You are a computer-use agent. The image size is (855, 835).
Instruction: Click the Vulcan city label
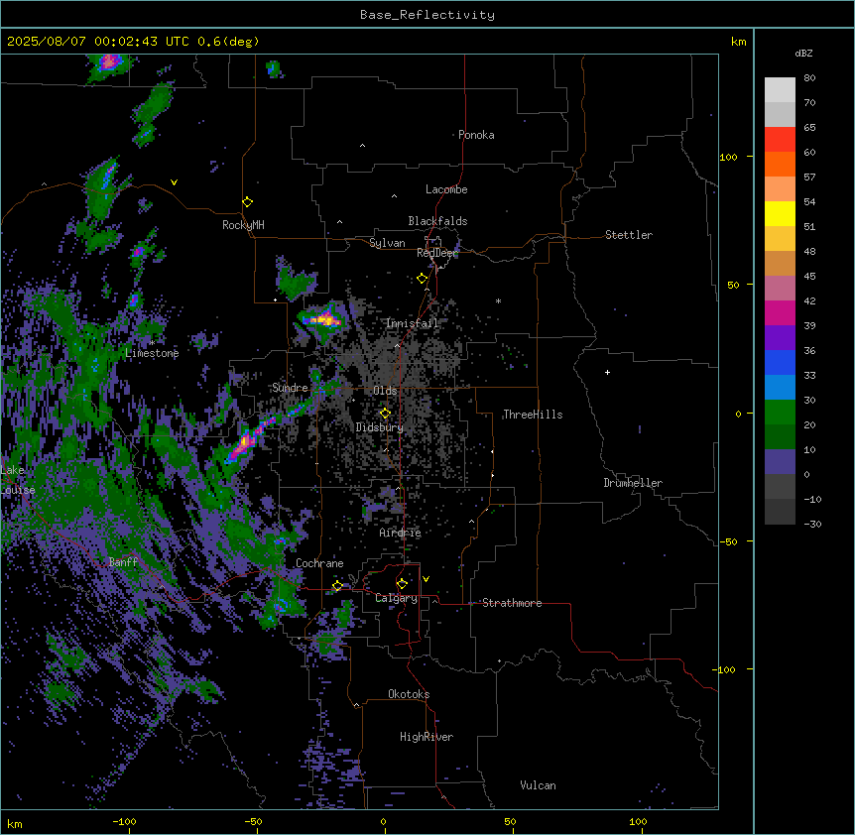pyautogui.click(x=539, y=785)
